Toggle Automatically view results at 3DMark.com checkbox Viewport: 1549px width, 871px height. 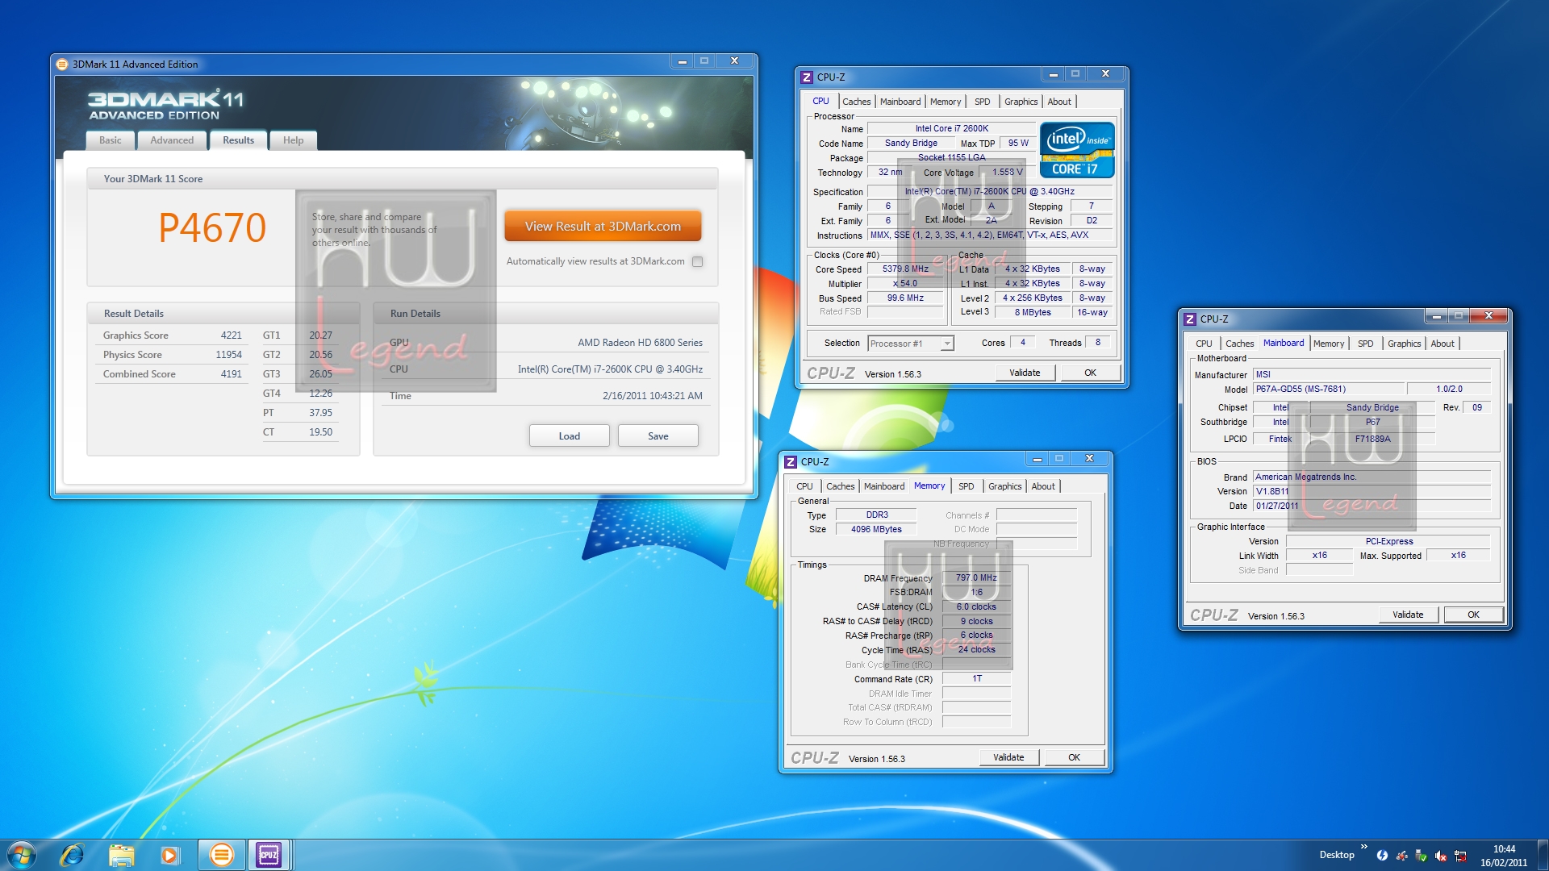click(698, 261)
